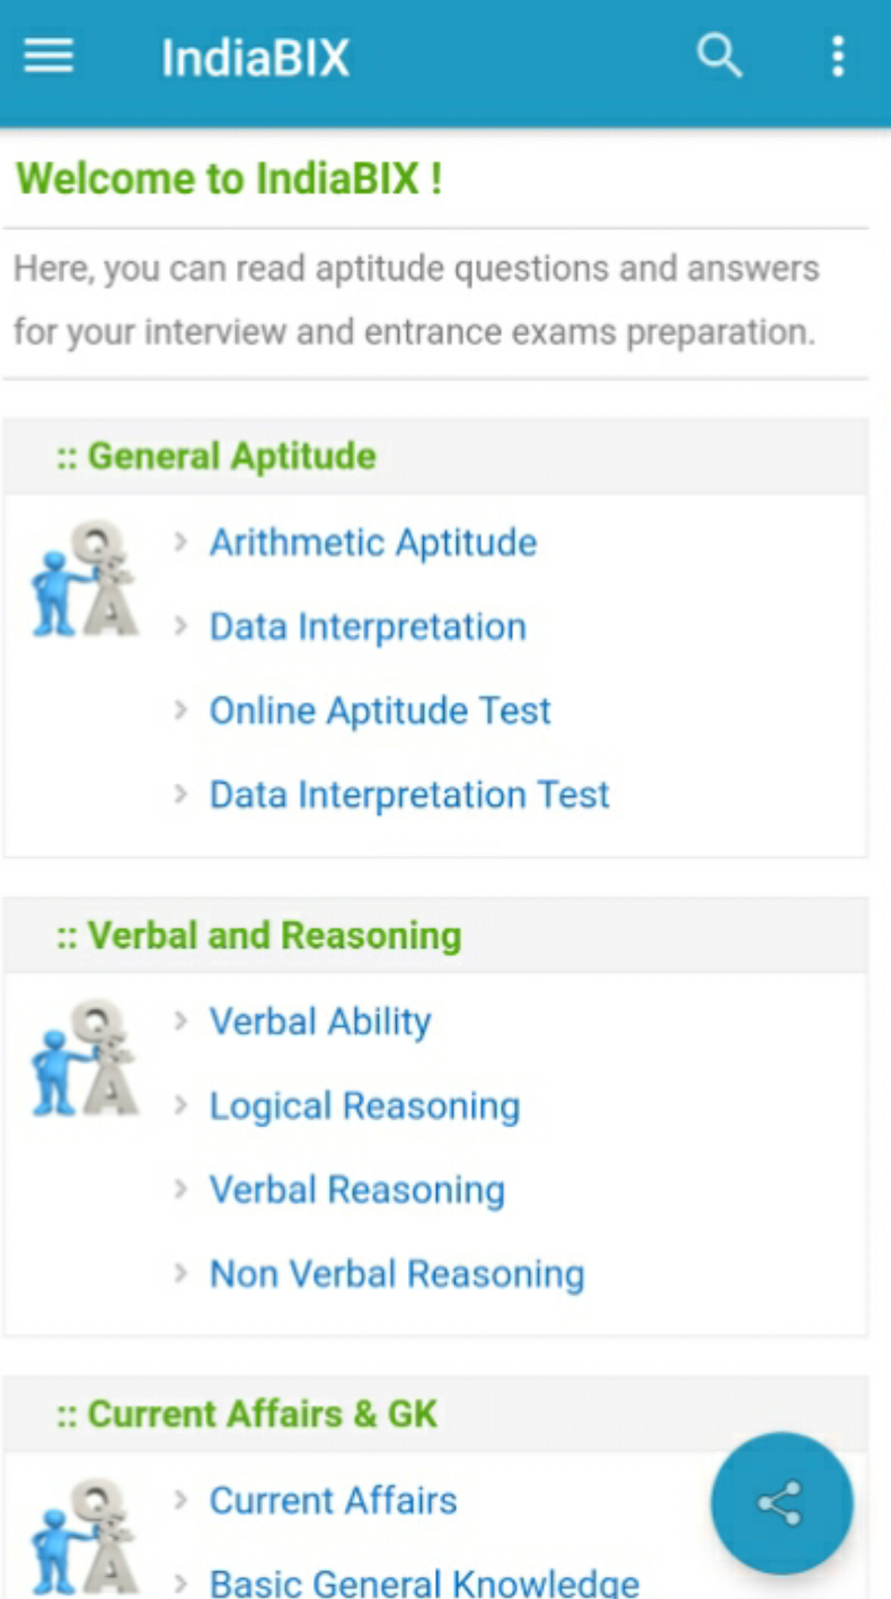Select the General Aptitude section header
The width and height of the screenshot is (891, 1599).
[216, 455]
